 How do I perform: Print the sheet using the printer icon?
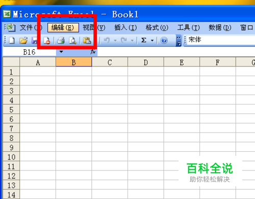point(61,41)
